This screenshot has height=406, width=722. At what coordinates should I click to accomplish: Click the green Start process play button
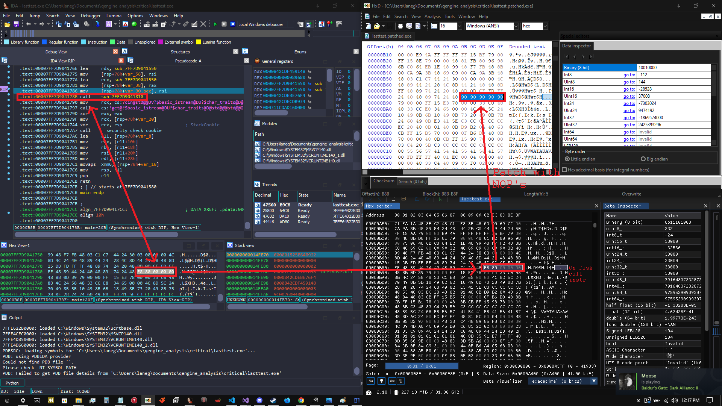[x=215, y=24]
